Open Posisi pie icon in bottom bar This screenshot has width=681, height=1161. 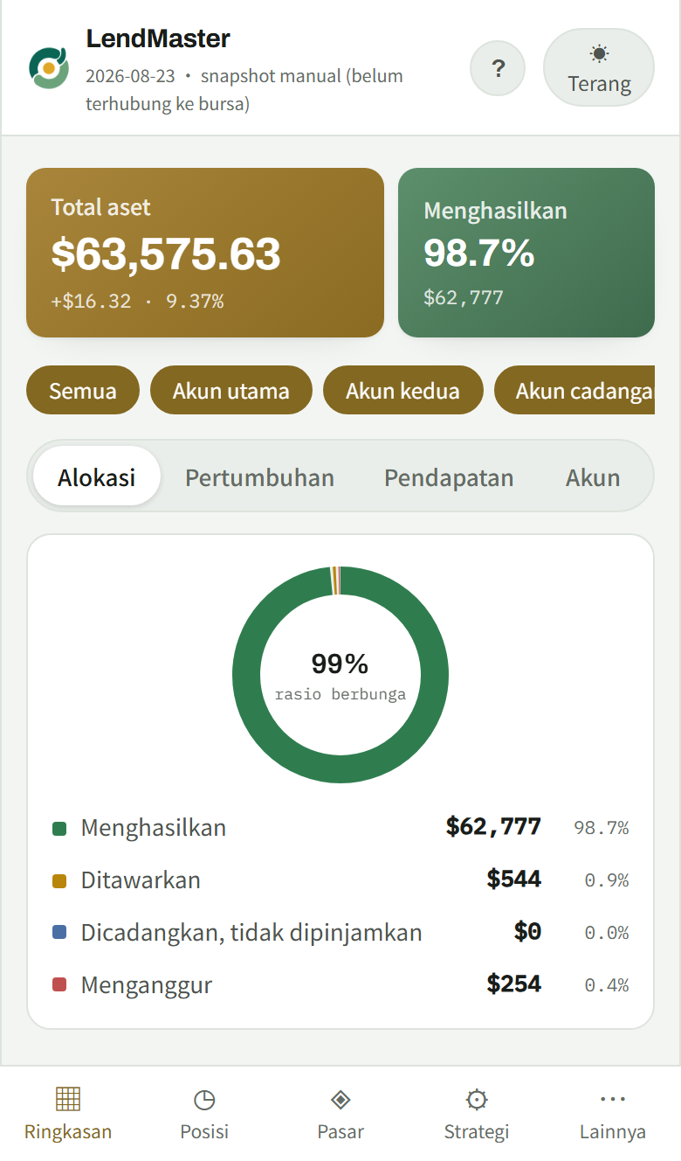point(204,1099)
